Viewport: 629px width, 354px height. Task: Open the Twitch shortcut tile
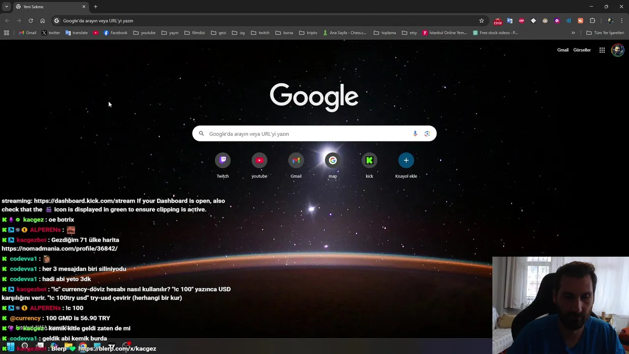[223, 166]
